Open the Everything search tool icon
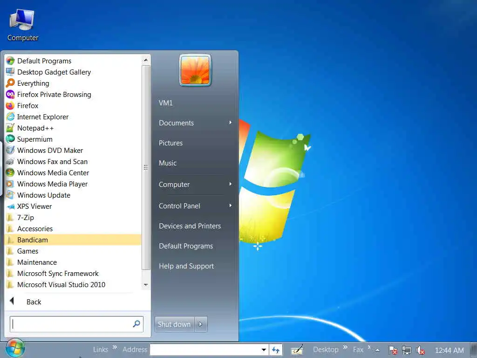This screenshot has width=477, height=358. (x=10, y=83)
